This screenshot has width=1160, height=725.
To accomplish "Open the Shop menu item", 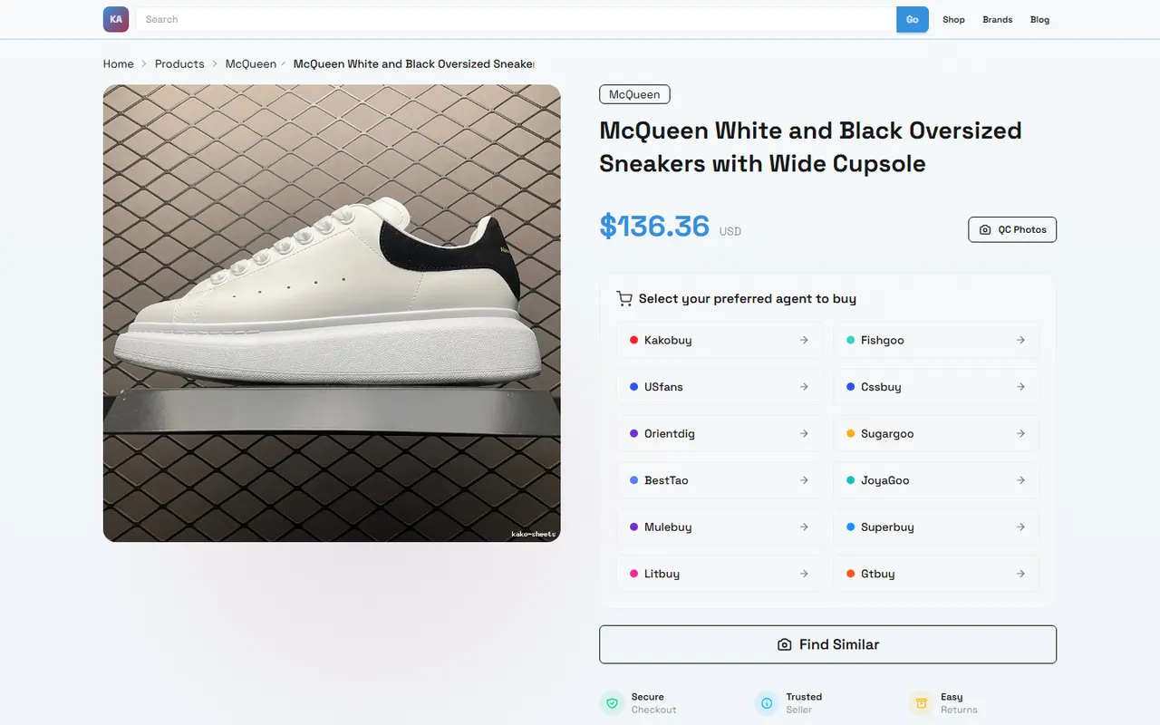I will pyautogui.click(x=953, y=19).
